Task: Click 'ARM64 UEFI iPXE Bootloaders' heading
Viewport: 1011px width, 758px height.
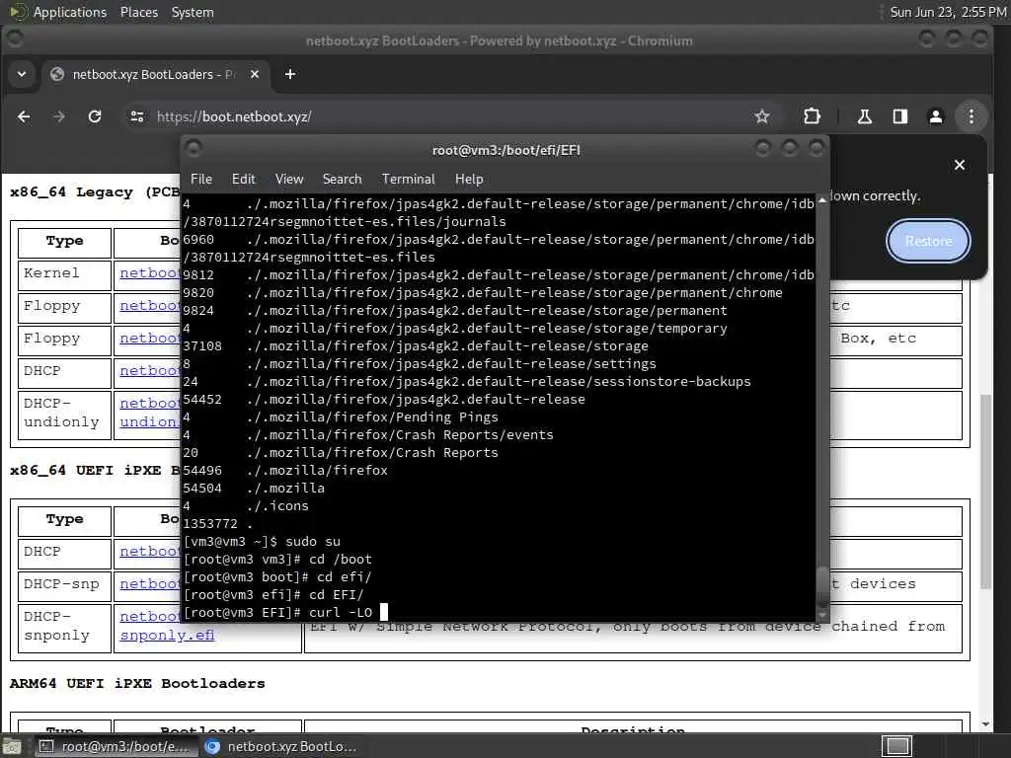Action: click(x=137, y=683)
